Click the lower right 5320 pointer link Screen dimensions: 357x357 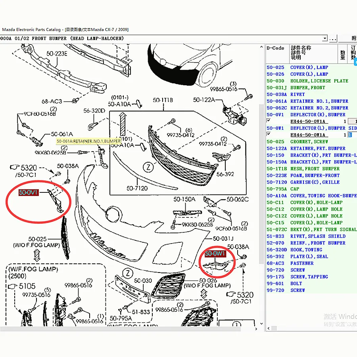240,297
